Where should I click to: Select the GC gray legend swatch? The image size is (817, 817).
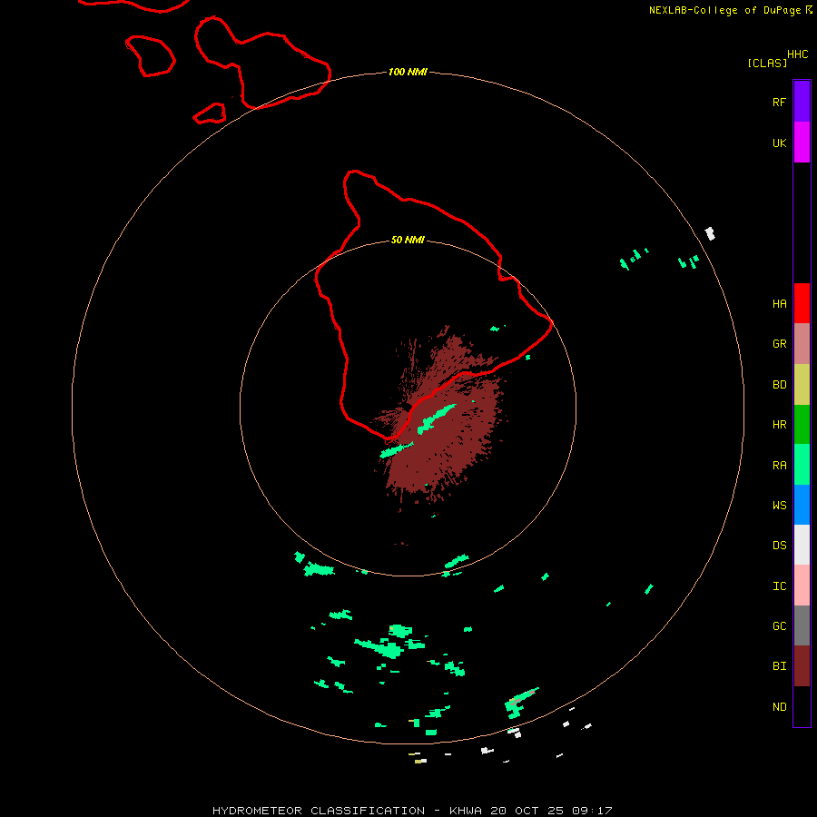click(802, 625)
